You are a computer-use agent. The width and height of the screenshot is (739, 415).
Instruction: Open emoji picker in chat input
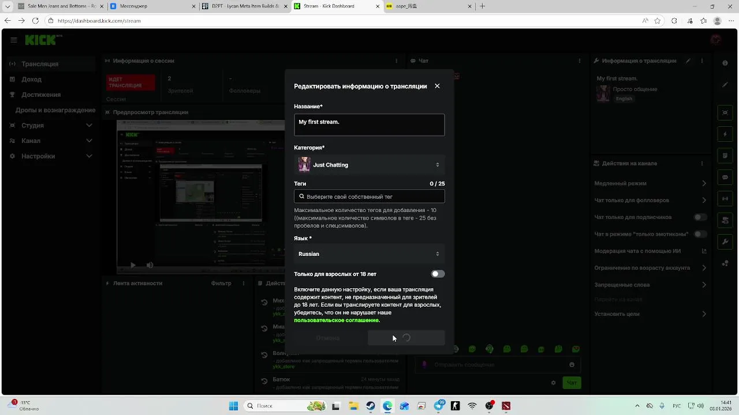click(572, 365)
